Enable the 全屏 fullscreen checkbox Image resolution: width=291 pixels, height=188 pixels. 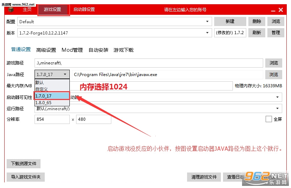click(x=269, y=119)
